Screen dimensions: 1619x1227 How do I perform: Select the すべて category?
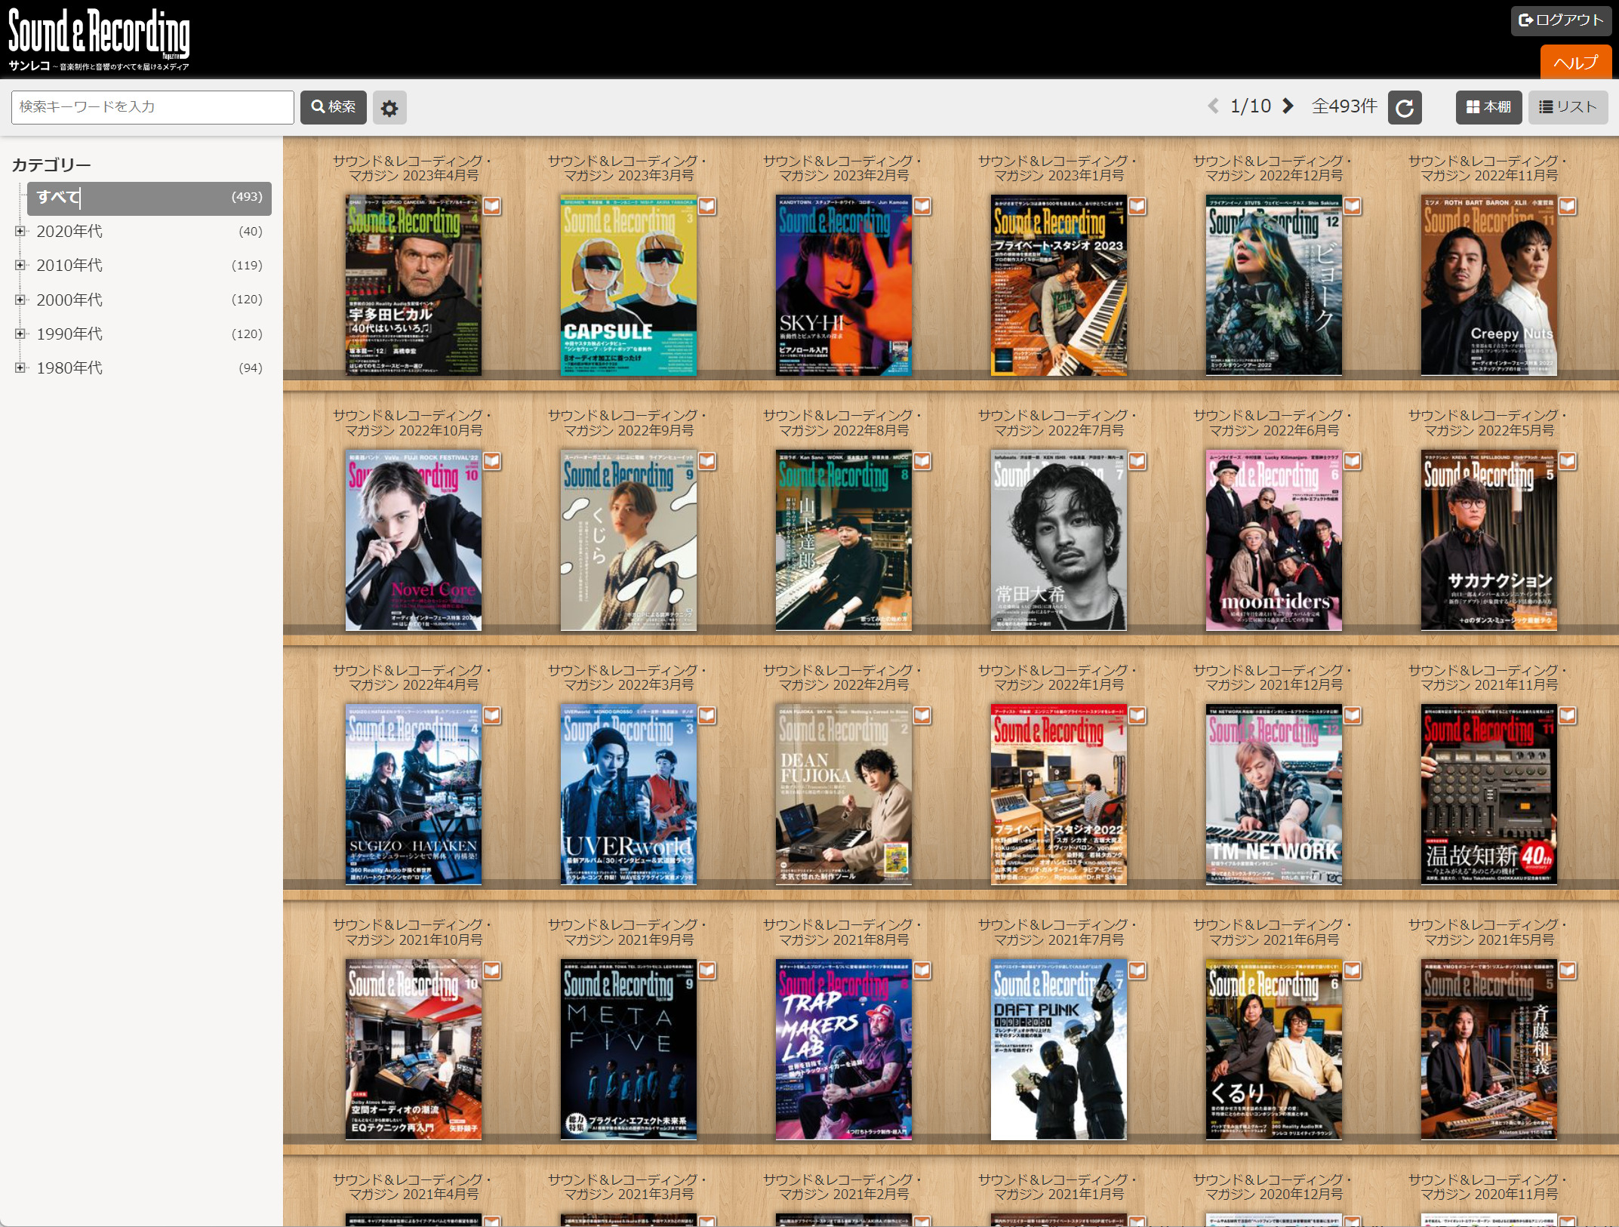tap(149, 198)
